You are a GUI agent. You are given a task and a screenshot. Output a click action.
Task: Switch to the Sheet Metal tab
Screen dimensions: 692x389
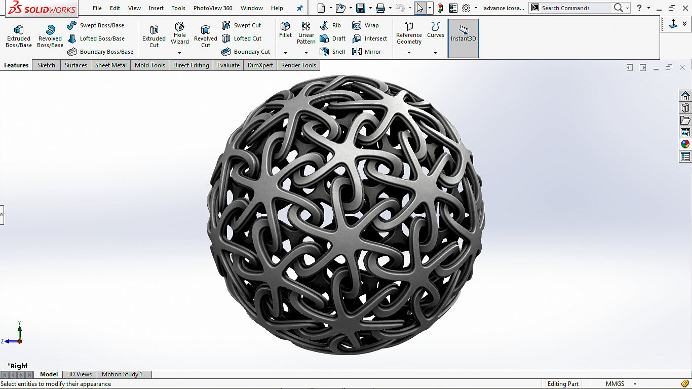click(x=111, y=65)
